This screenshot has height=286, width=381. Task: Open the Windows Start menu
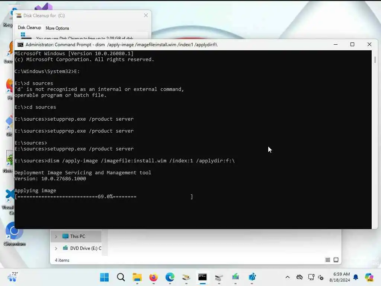click(x=104, y=277)
